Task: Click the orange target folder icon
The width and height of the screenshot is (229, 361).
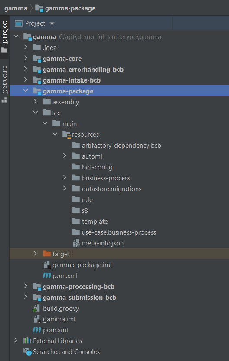Action: tap(47, 254)
